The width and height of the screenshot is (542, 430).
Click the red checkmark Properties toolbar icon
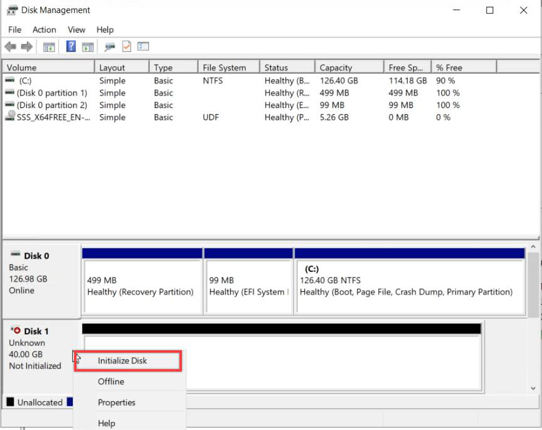point(127,46)
